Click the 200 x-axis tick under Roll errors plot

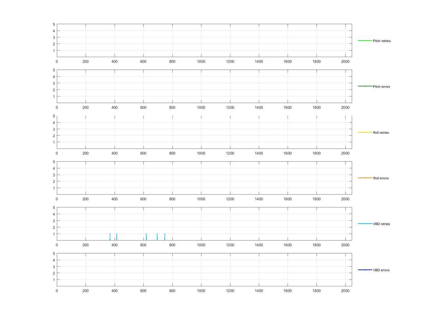[x=86, y=199]
